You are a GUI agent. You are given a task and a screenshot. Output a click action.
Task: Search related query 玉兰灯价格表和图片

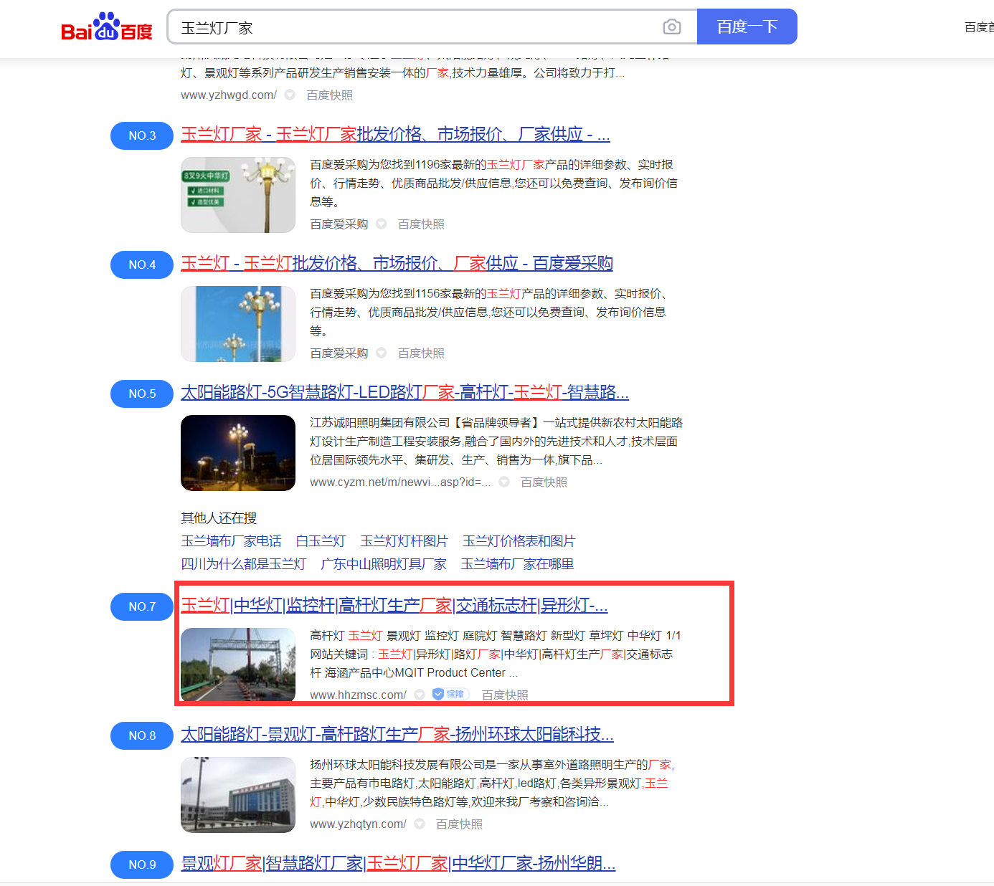tap(519, 541)
